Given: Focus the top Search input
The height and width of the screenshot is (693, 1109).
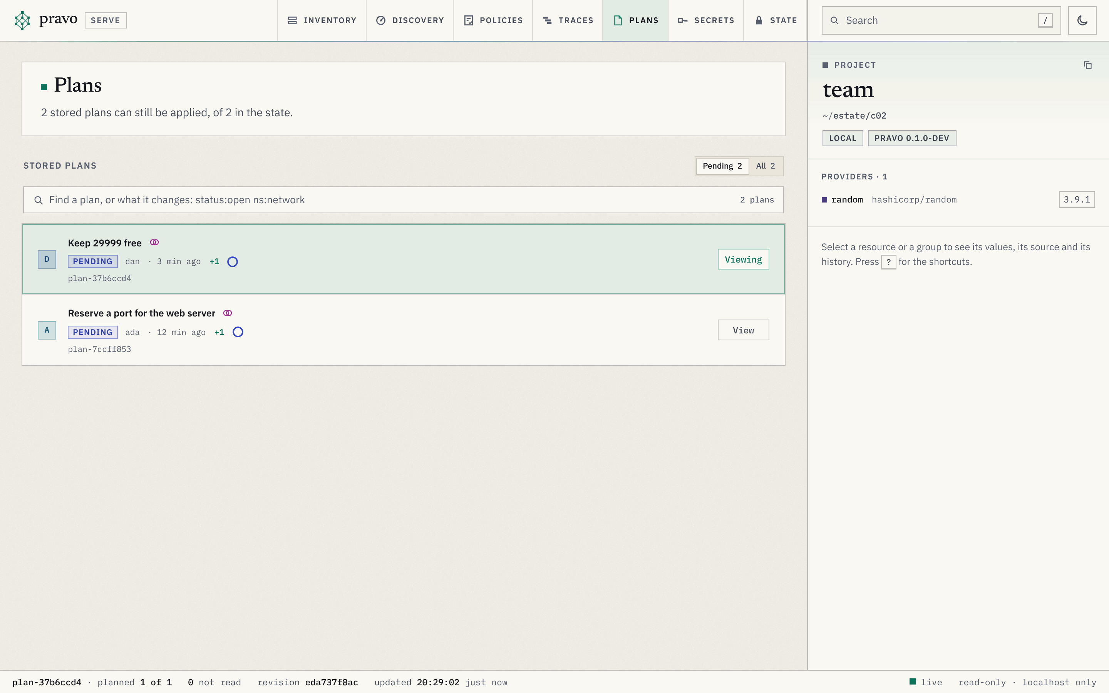Looking at the screenshot, I should pyautogui.click(x=941, y=21).
